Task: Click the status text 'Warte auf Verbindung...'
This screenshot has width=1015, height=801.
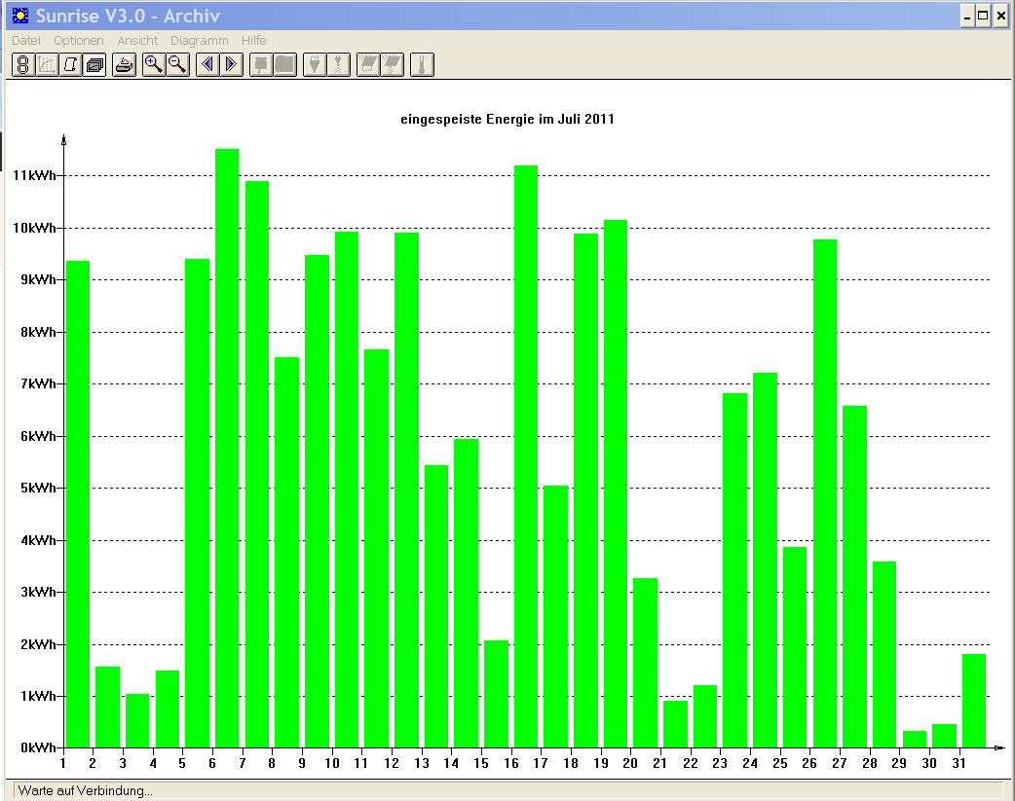Action: tap(85, 790)
